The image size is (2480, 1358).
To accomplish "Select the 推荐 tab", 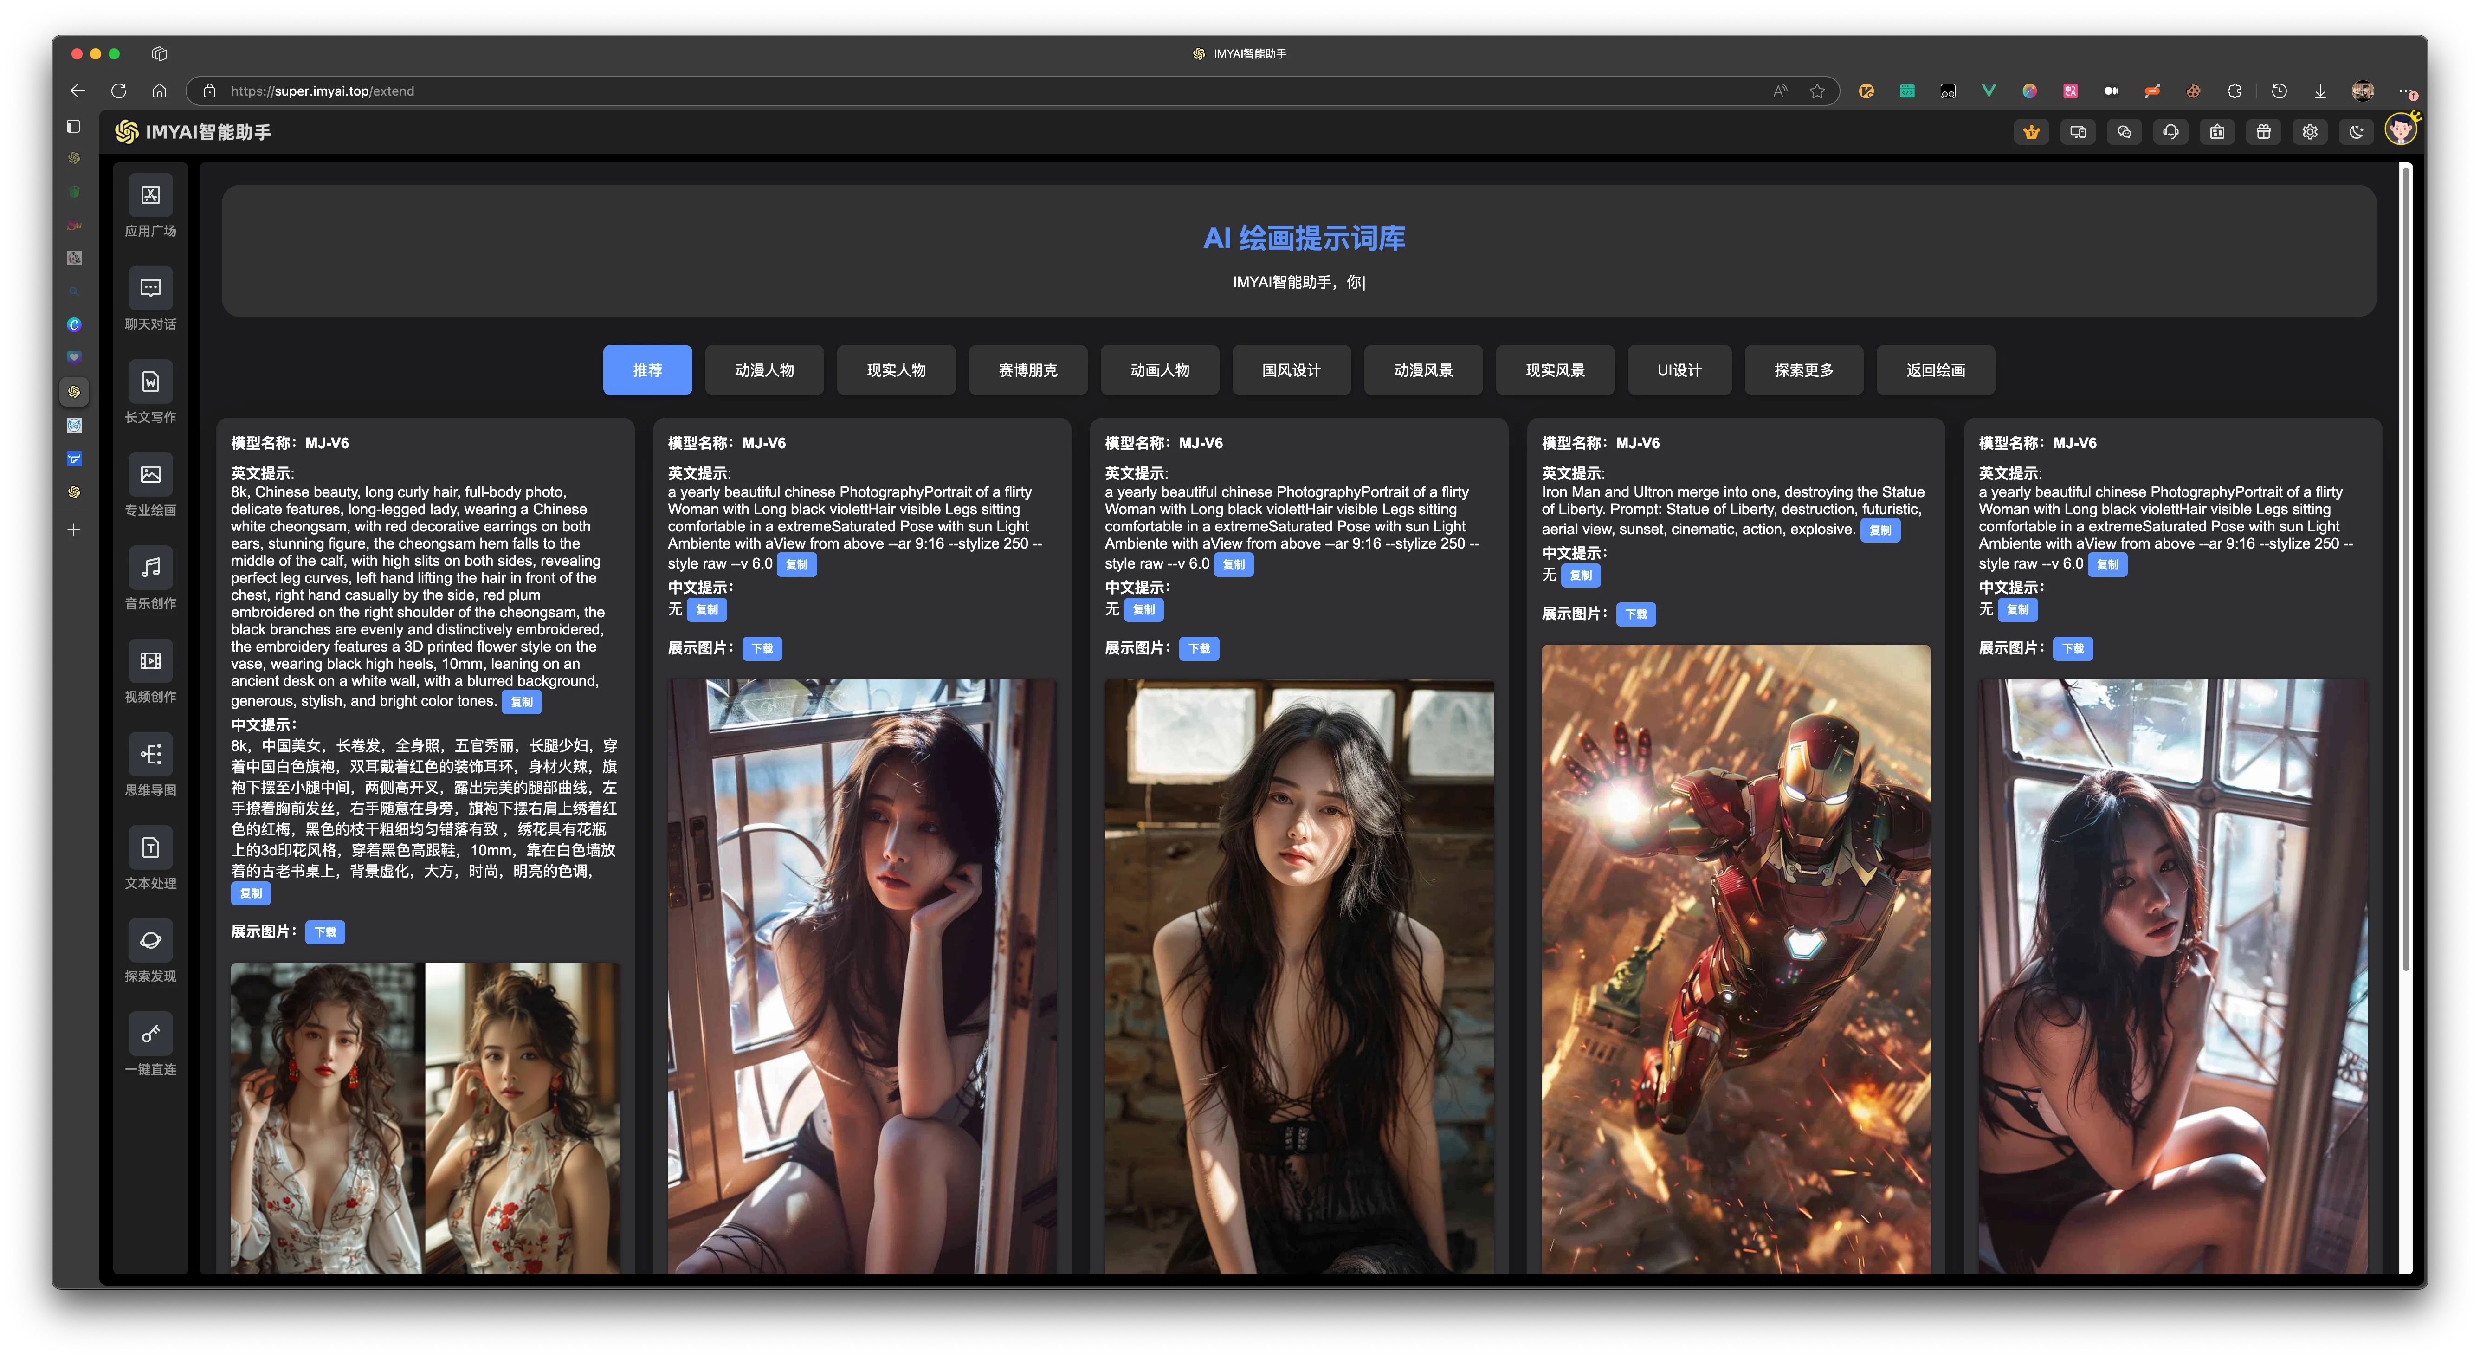I will click(647, 370).
